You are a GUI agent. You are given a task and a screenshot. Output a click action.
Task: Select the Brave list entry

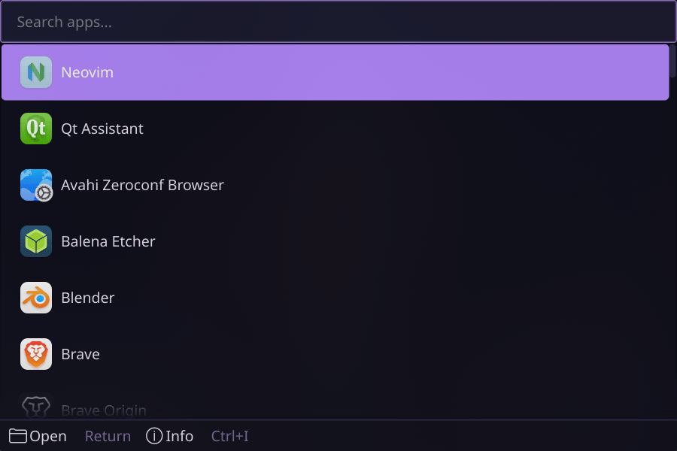tap(335, 354)
